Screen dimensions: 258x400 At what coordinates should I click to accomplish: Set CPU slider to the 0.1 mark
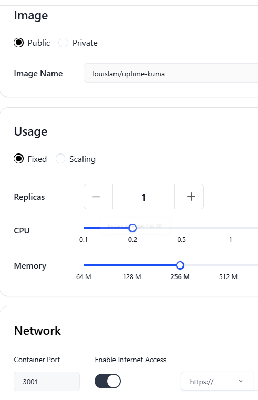click(x=84, y=228)
